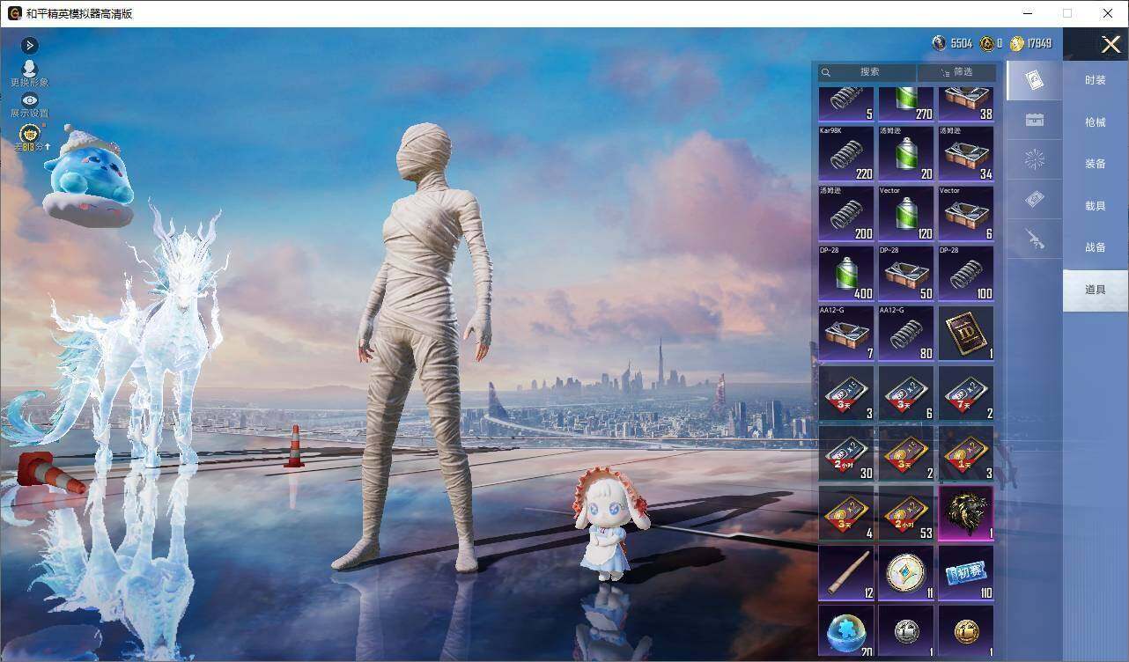Select the 初赛 ticket item with 110
Screen dimensions: 1129x662
[966, 572]
